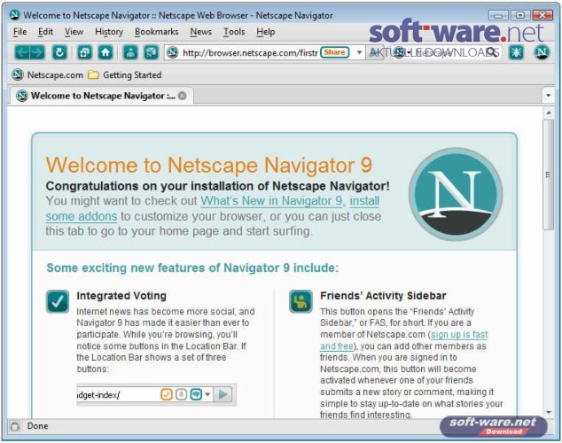Reload the current page
Screen dimensions: 562x443
[x=60, y=52]
